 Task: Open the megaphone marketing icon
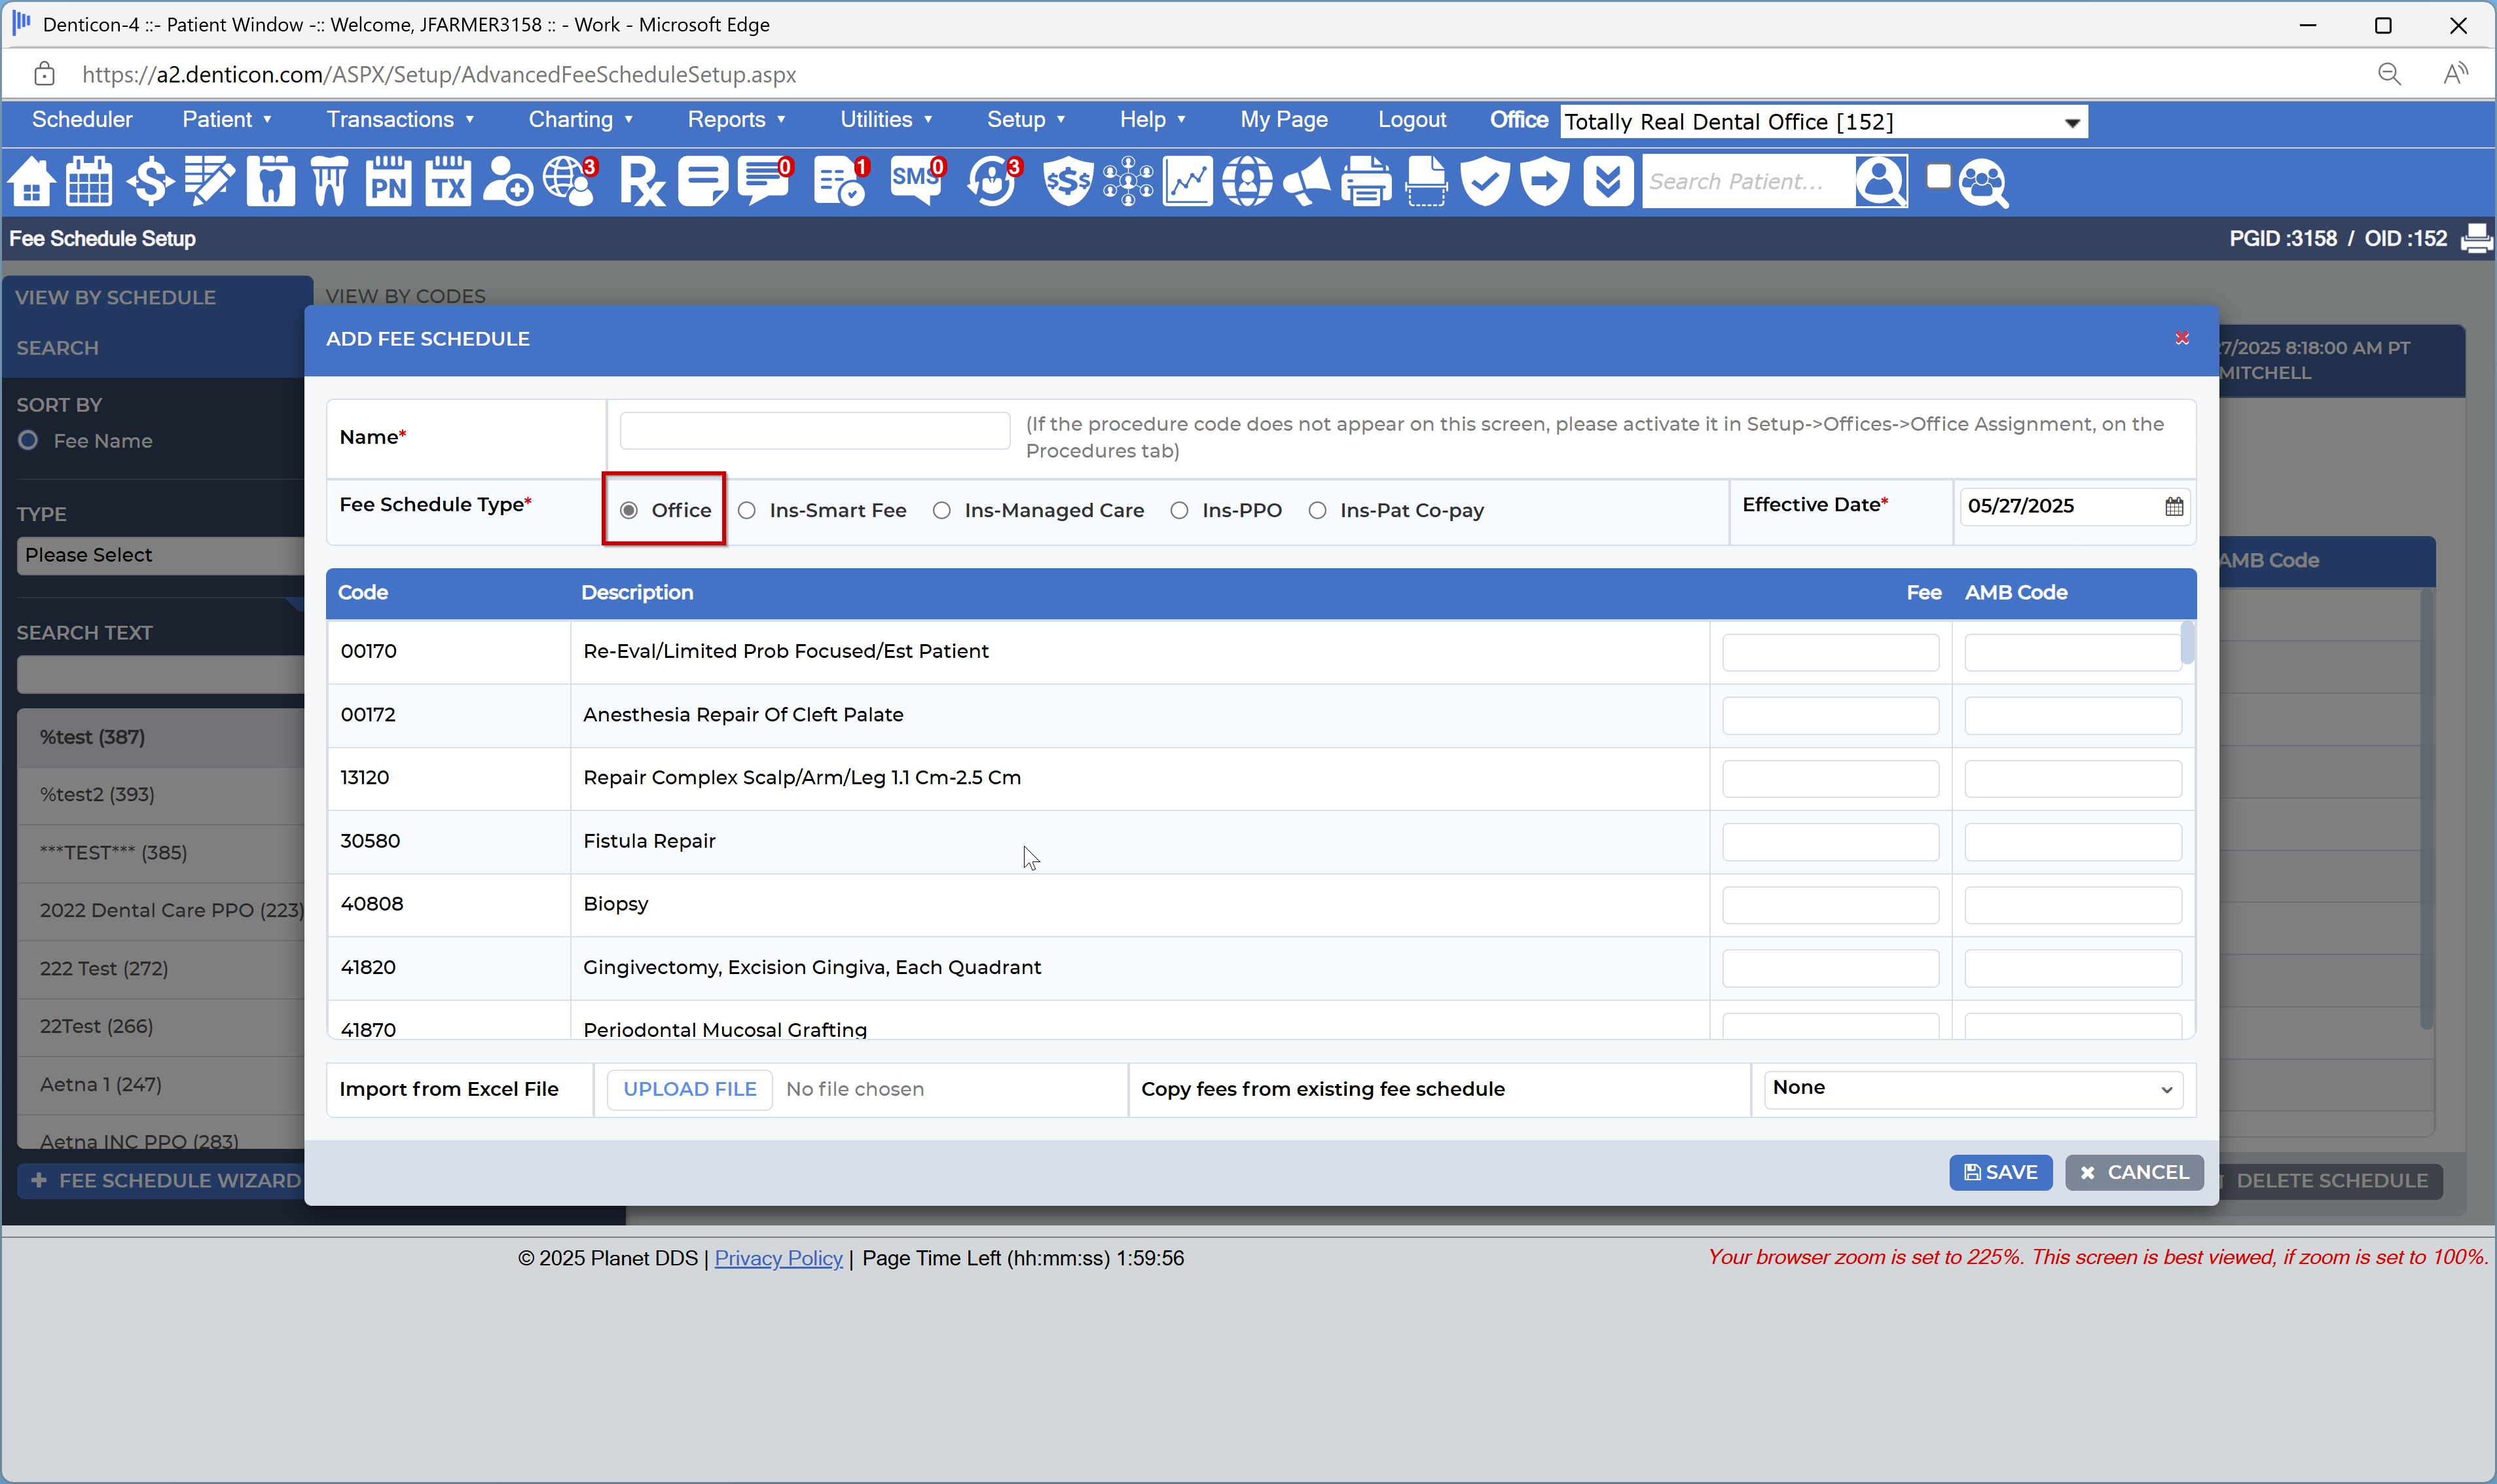pyautogui.click(x=1307, y=182)
